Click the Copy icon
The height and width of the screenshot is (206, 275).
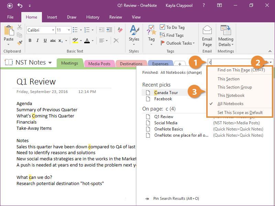[x=20, y=35]
